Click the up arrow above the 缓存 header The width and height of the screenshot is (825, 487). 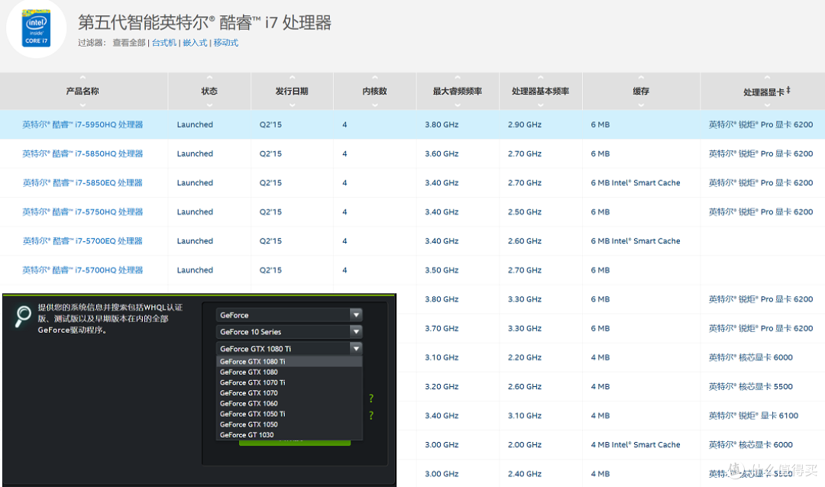click(641, 78)
